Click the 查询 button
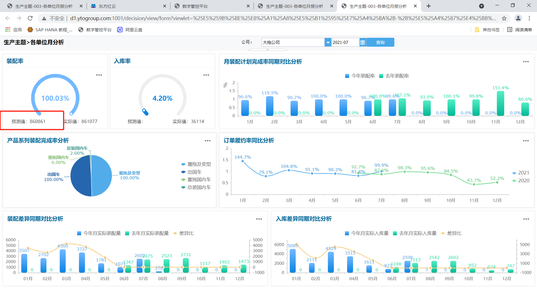Screen dimensions: 537x288 point(380,42)
